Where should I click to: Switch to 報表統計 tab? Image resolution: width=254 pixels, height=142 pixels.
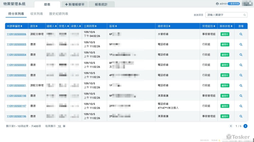(x=101, y=4)
